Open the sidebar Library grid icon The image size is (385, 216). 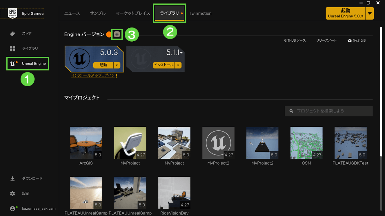(x=12, y=49)
